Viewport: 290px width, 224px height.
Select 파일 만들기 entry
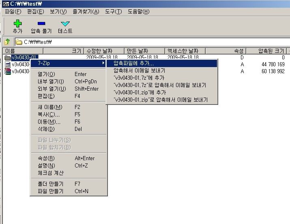[x=69, y=191]
